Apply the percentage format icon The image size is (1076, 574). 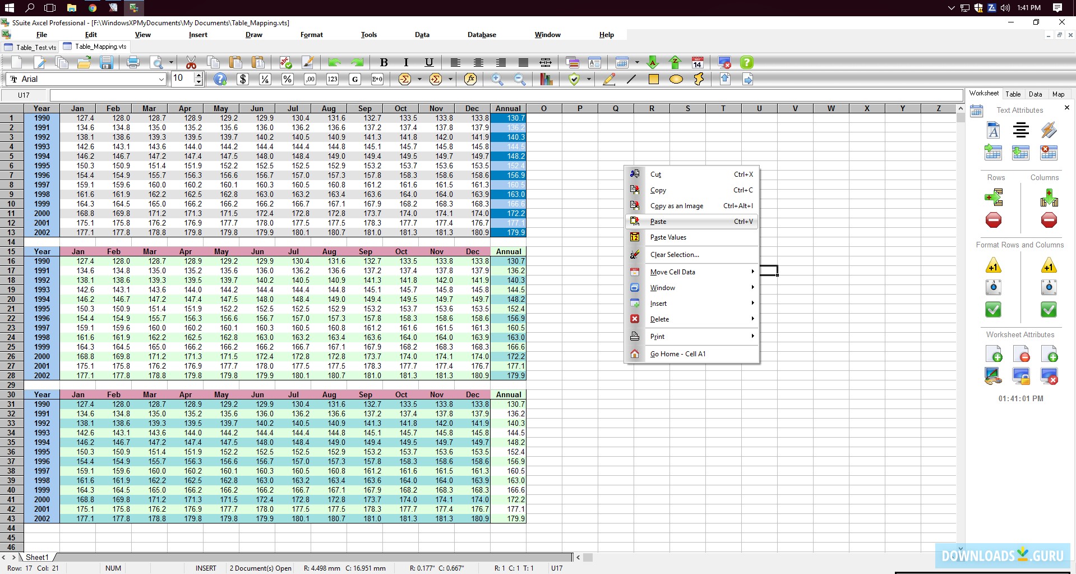coord(287,79)
